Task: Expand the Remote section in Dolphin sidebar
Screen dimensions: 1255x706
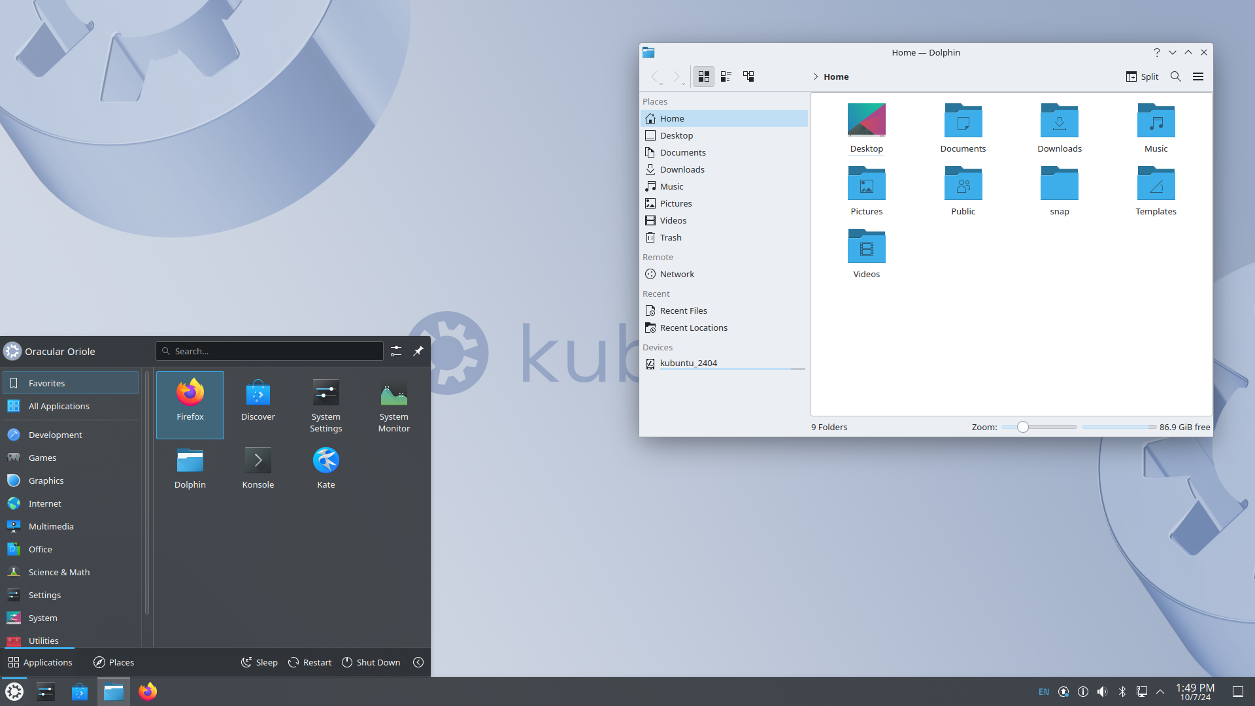Action: 658,257
